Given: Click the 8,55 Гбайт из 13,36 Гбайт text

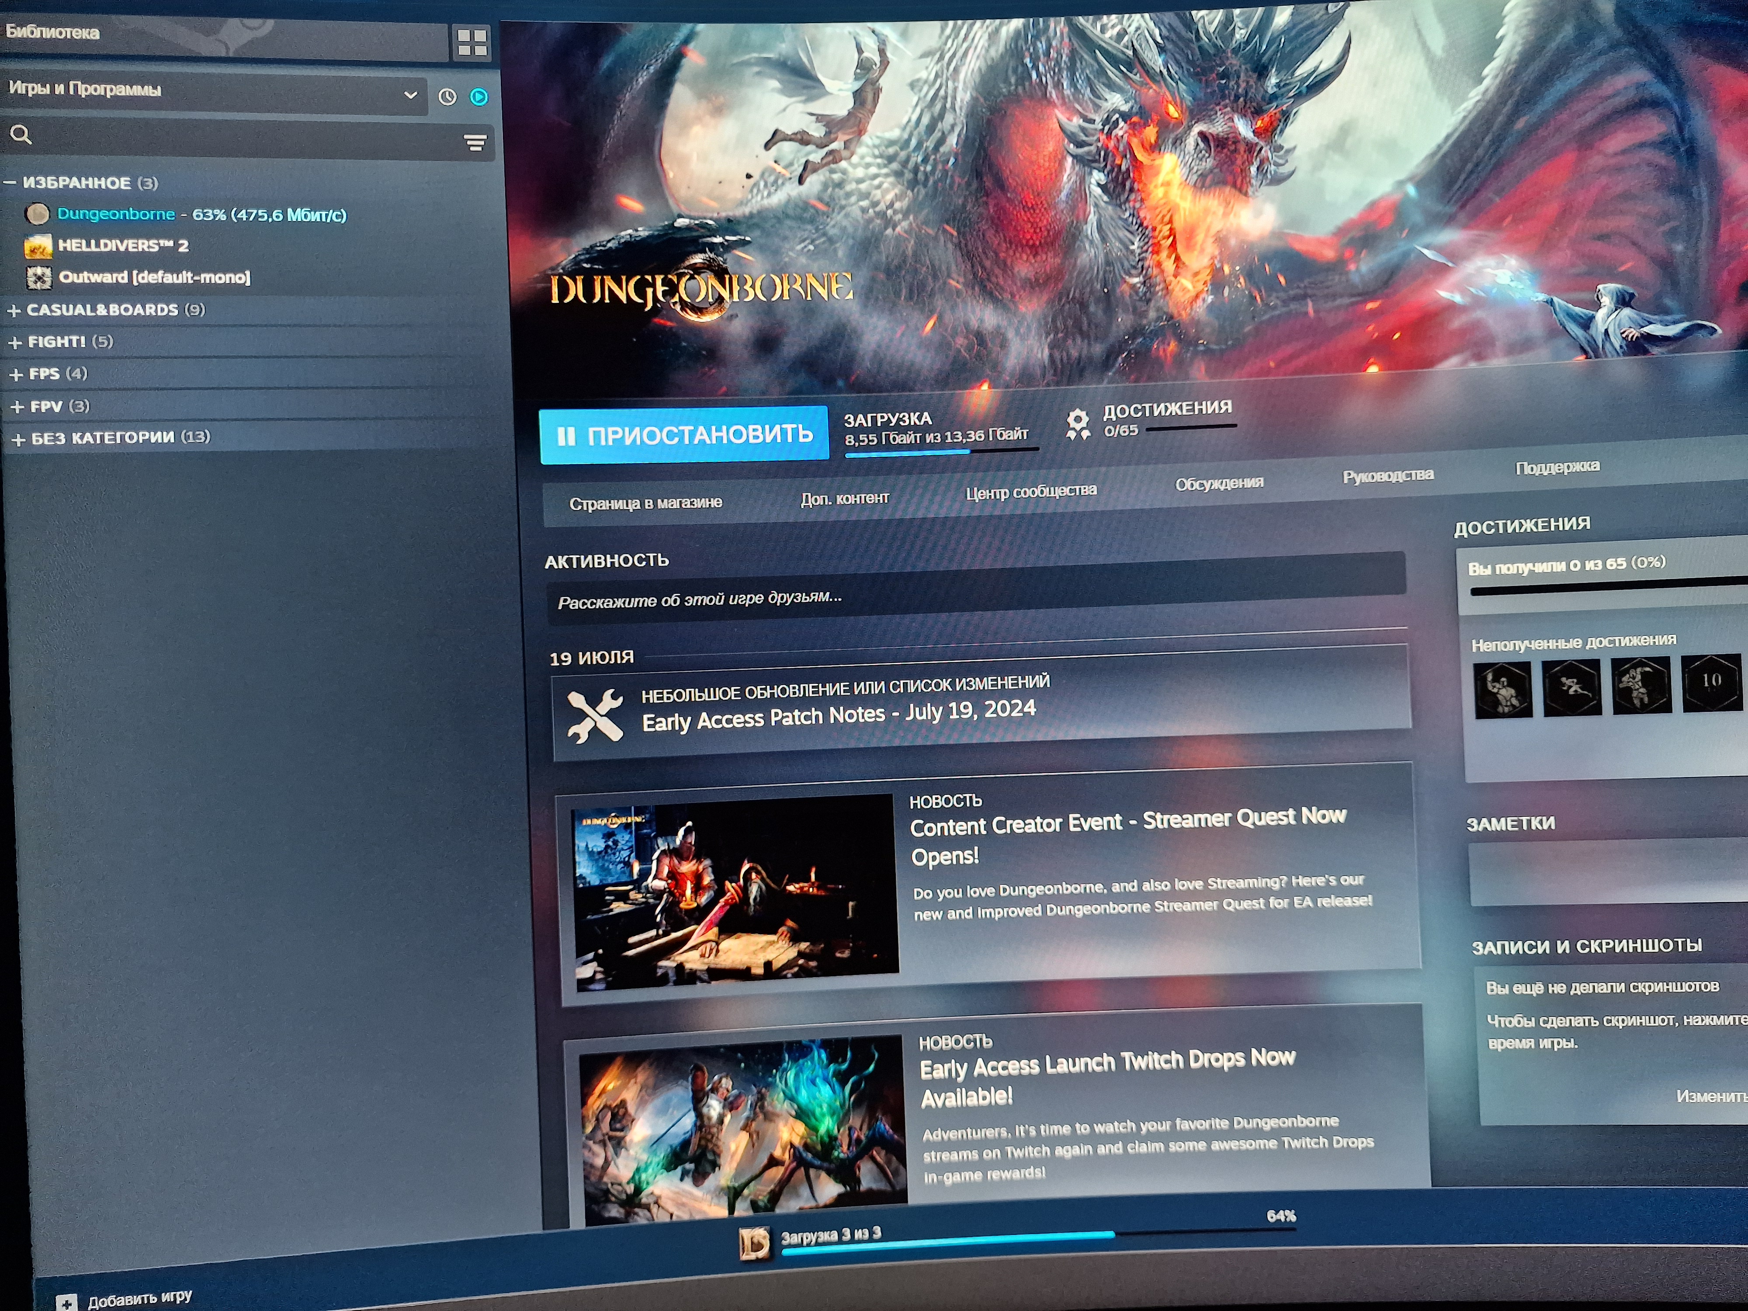Looking at the screenshot, I should [x=936, y=436].
